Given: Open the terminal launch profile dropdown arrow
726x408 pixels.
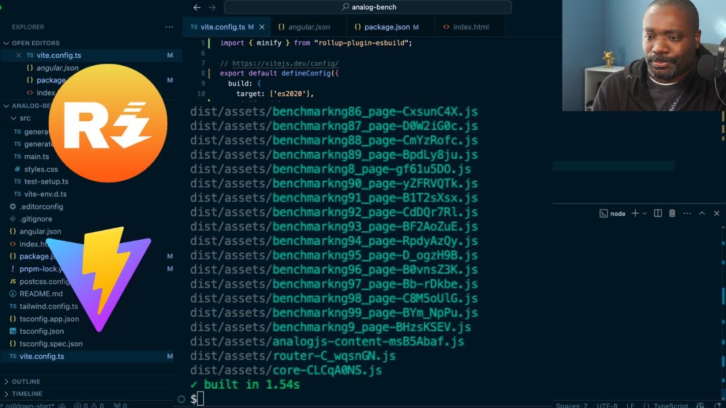Looking at the screenshot, I should (644, 213).
